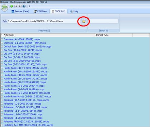
Task: Select Joleanna (11-20-2009 084731).cncps file
Action: point(23,118)
